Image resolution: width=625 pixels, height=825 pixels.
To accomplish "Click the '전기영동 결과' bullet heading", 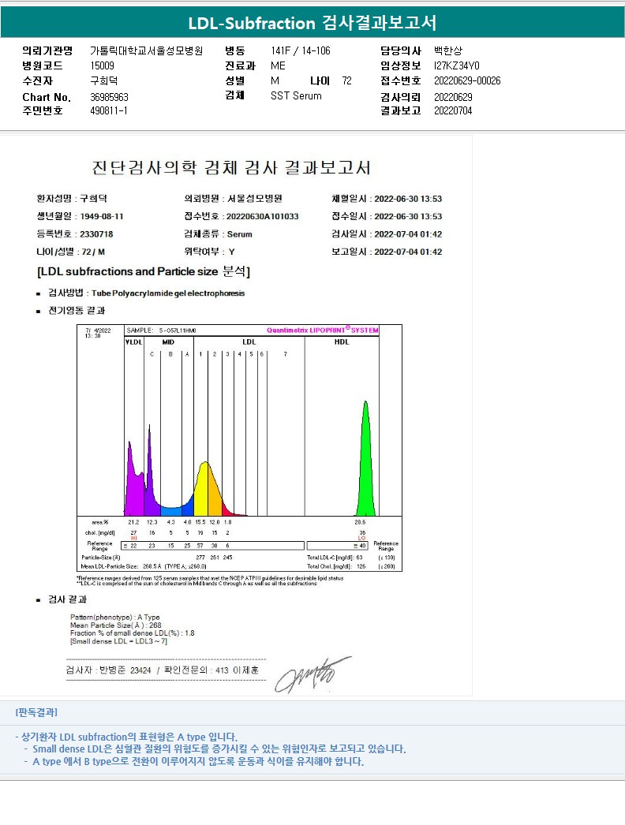I will click(77, 311).
